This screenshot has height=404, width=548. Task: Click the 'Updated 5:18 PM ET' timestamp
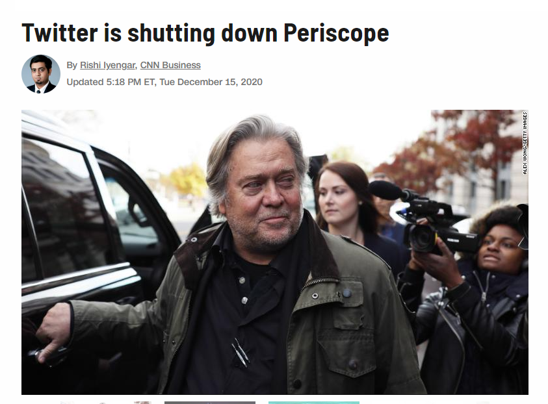pos(111,82)
